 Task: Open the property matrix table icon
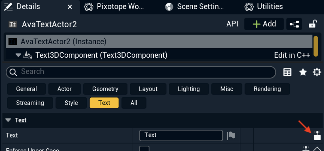tap(287, 72)
